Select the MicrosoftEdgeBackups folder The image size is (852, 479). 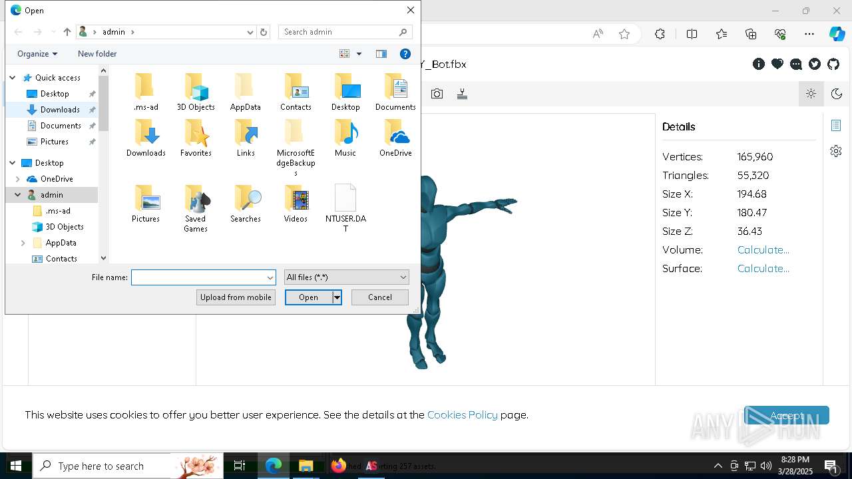point(296,148)
